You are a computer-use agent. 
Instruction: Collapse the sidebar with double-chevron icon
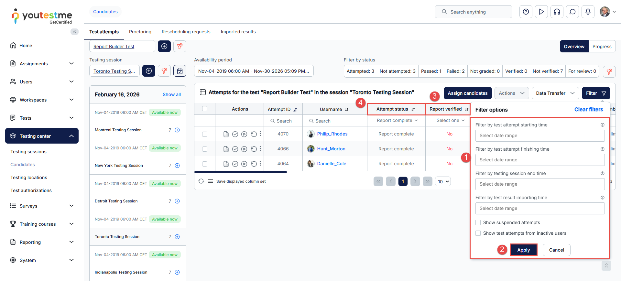point(74,32)
